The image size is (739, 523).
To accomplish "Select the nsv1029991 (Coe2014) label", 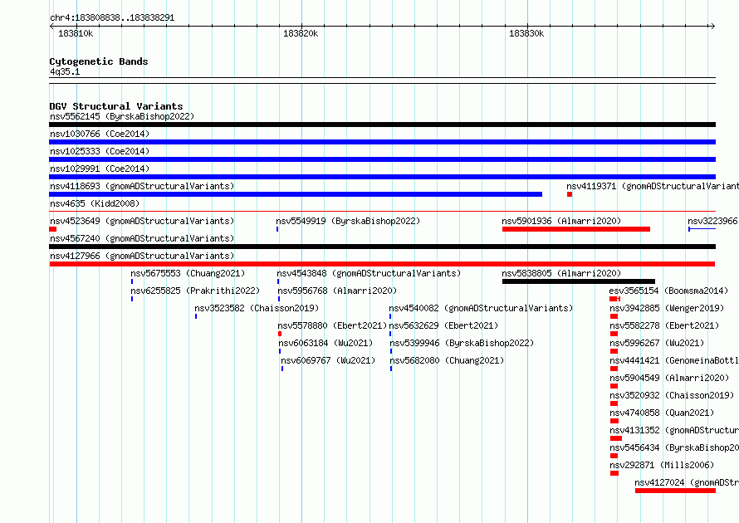I will tap(100, 169).
